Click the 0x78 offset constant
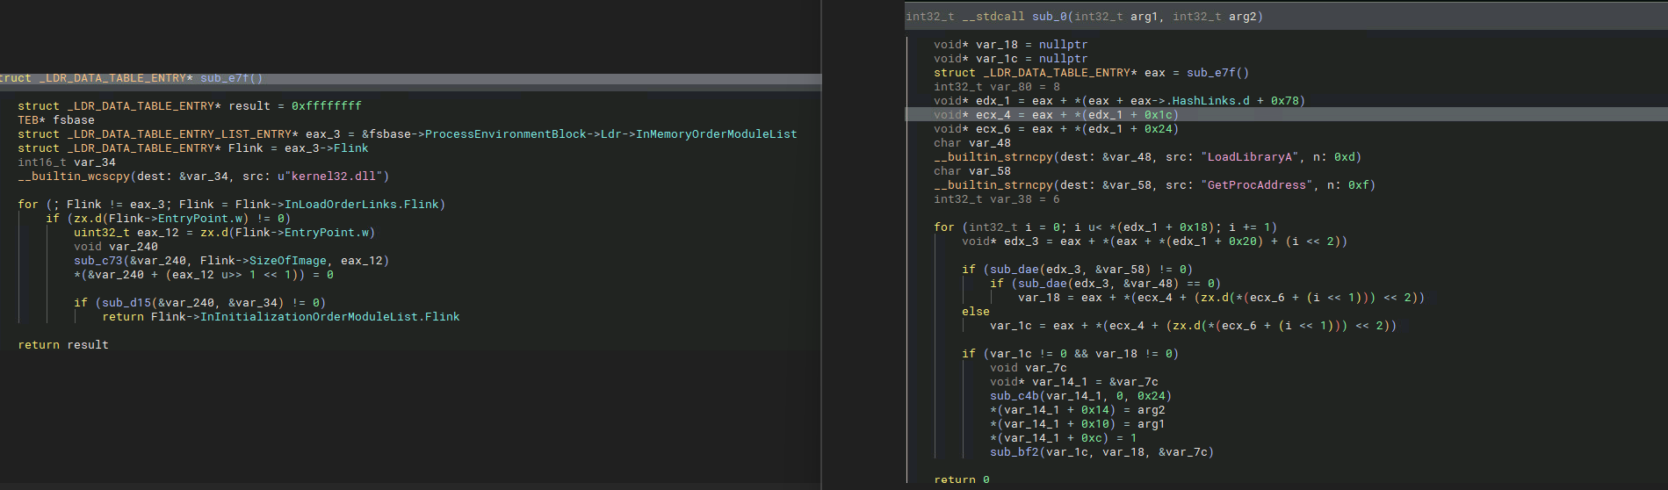Image resolution: width=1668 pixels, height=490 pixels. 1285,101
